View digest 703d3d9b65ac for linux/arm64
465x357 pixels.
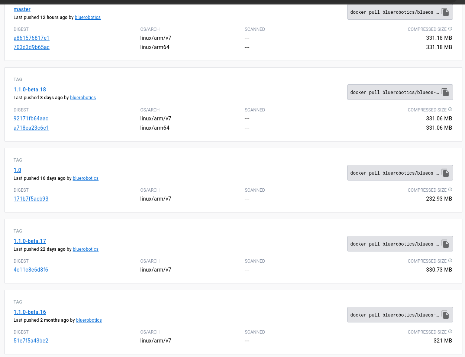pyautogui.click(x=31, y=47)
